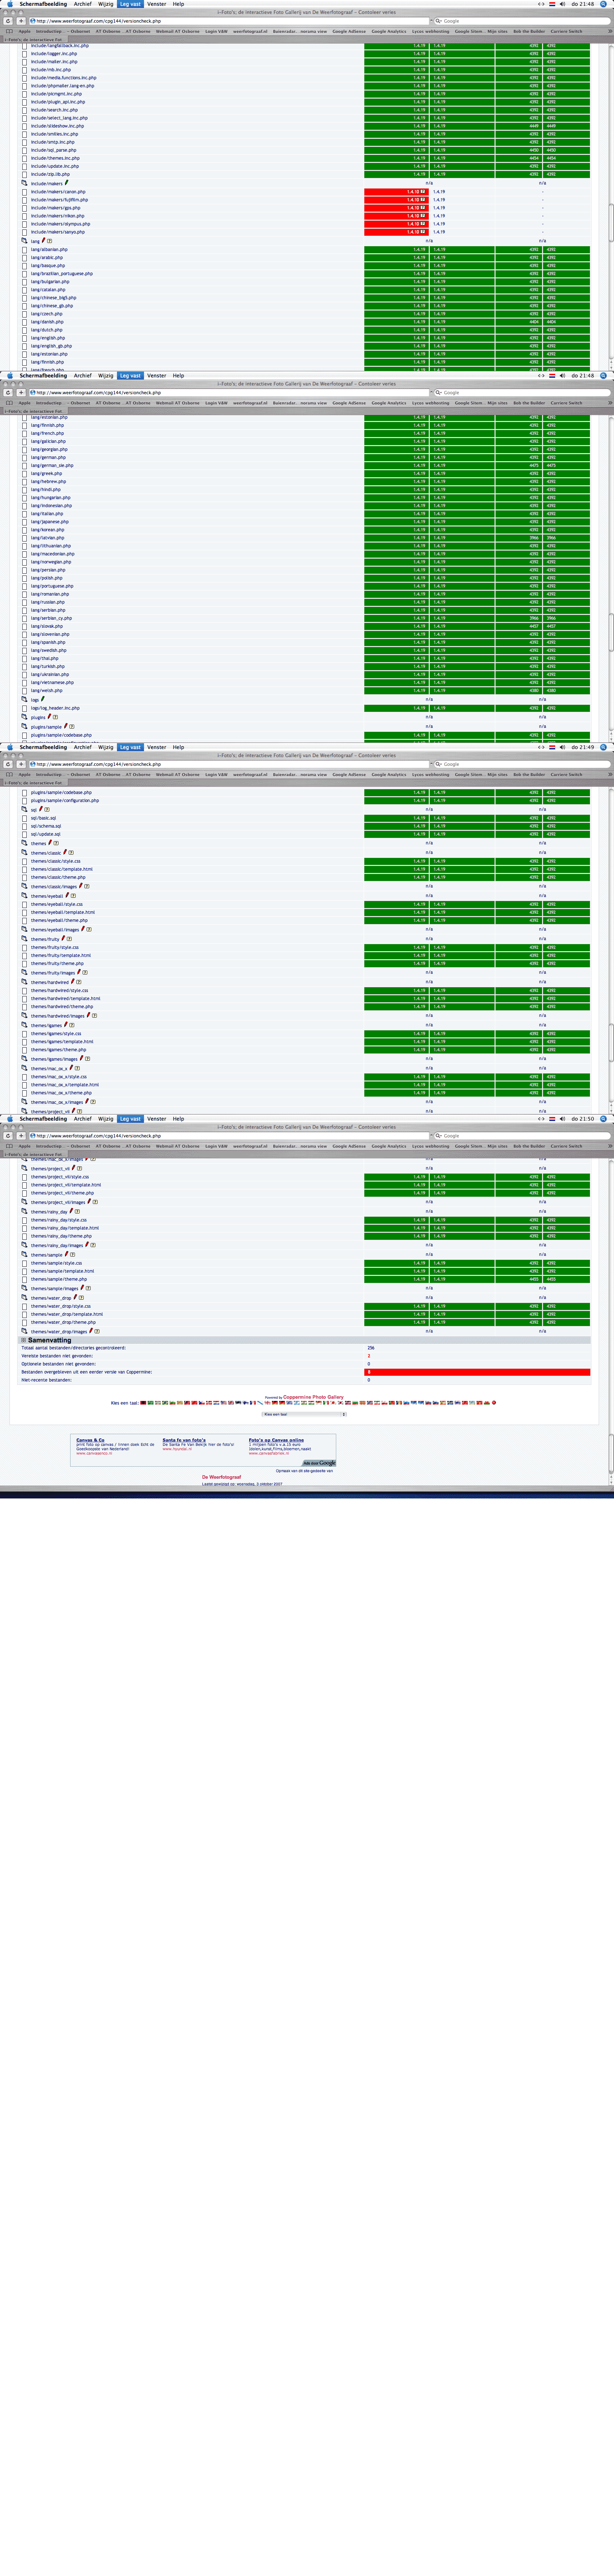This screenshot has width=614, height=2576.
Task: Open themes/rainy_day/style.css file link
Action: pyautogui.click(x=58, y=1220)
